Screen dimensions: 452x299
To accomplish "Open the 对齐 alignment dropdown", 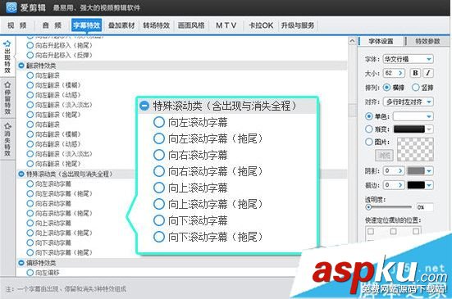I will pos(408,102).
